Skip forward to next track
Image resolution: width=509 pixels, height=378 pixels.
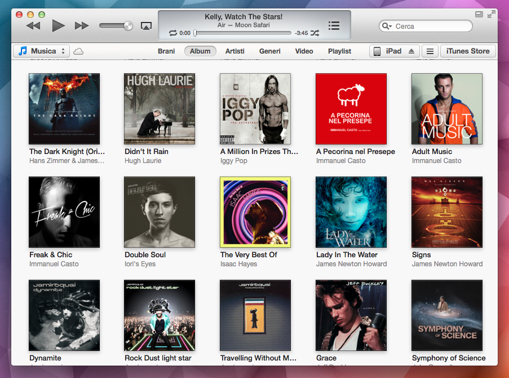(x=82, y=26)
